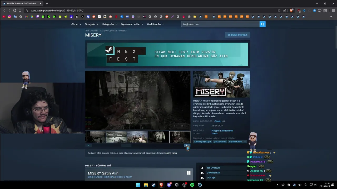Open the LAN Eşli feature link
The height and width of the screenshot is (189, 337).
211,177
